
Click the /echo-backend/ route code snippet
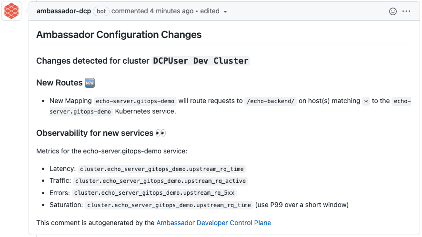(271, 101)
